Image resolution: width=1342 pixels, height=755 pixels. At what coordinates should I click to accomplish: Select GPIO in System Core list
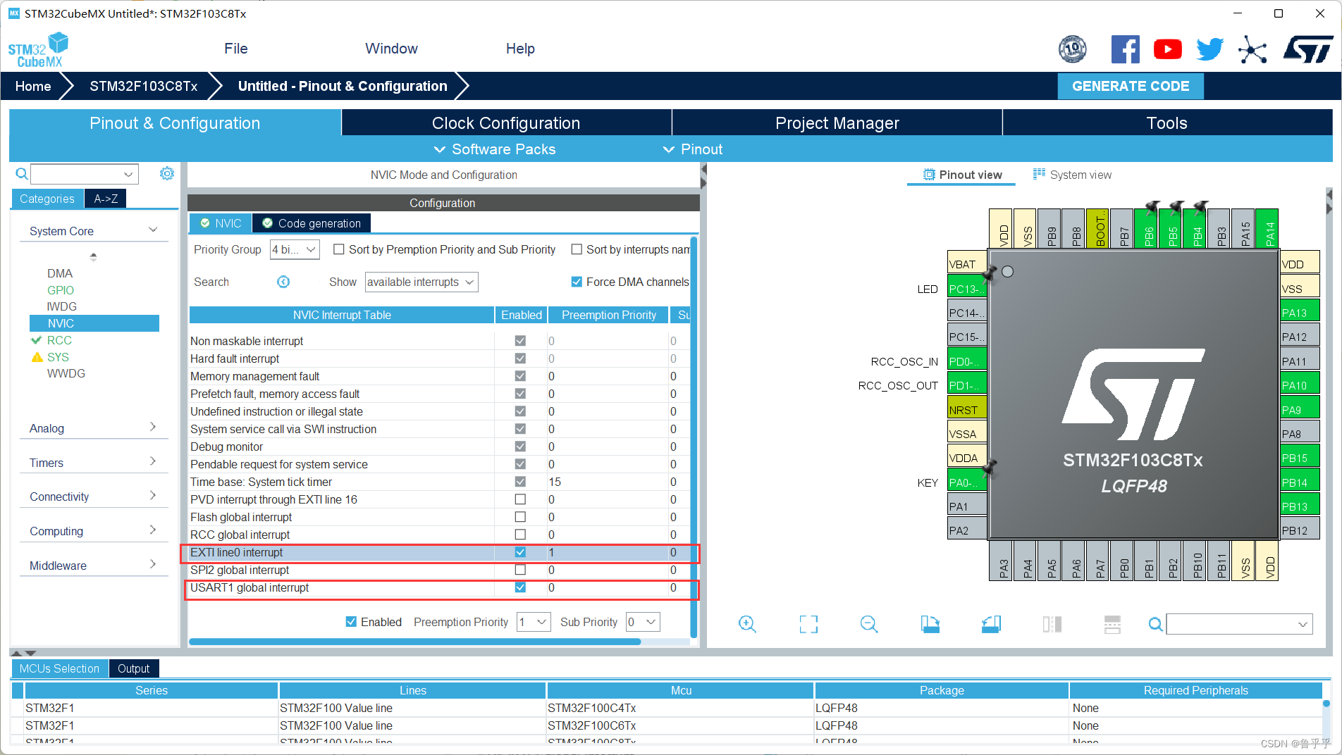61,290
